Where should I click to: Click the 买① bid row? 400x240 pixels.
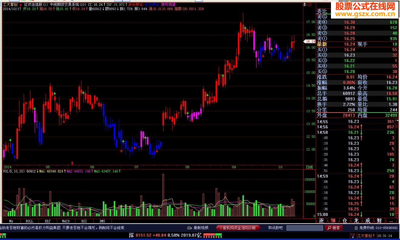pyautogui.click(x=357, y=50)
